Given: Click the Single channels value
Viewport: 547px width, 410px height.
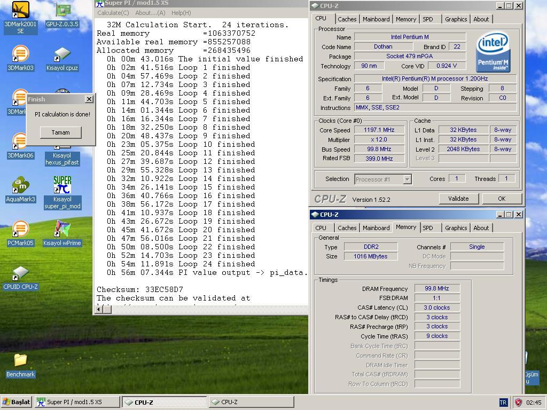Looking at the screenshot, I should pos(477,247).
